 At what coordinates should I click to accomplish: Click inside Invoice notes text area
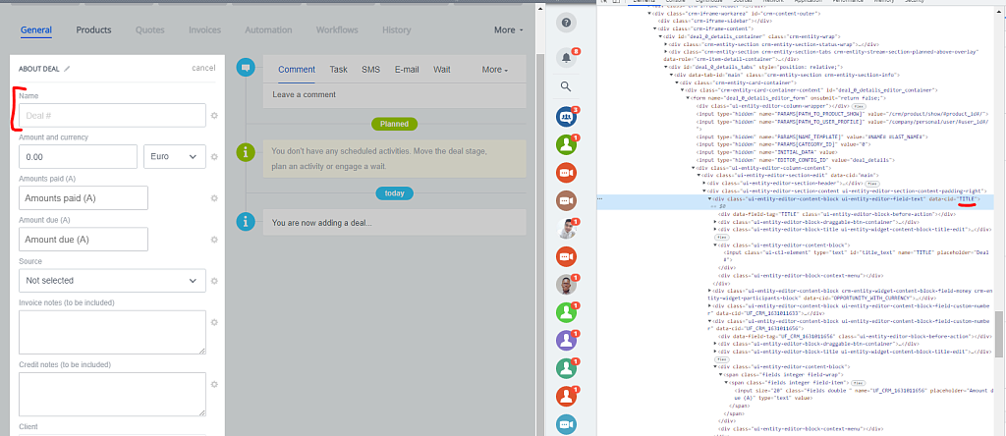pos(112,332)
